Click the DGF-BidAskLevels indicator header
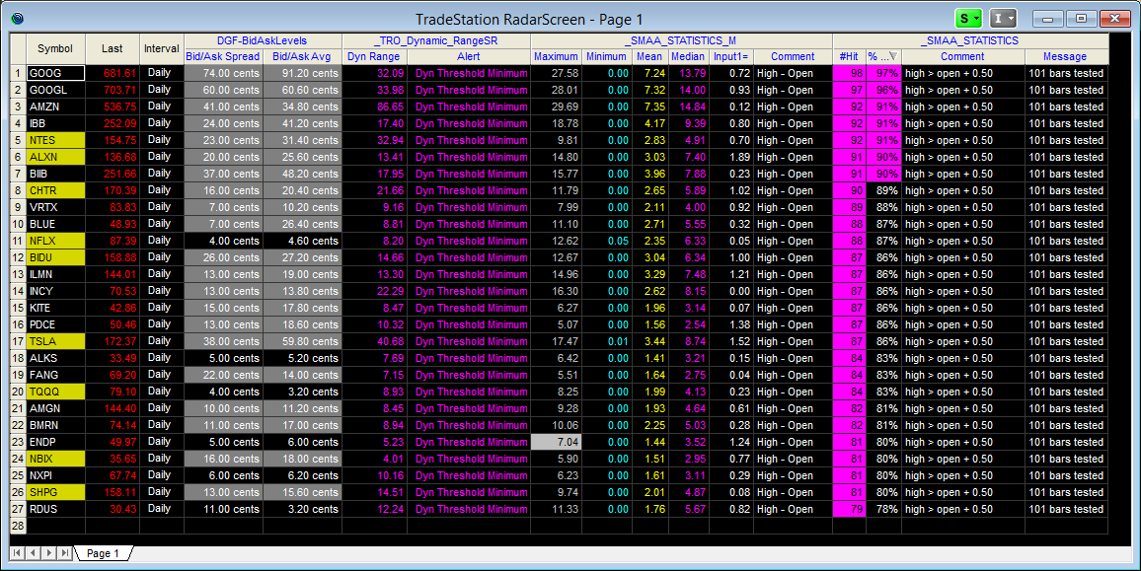Viewport: 1141px width, 571px height. pos(262,40)
